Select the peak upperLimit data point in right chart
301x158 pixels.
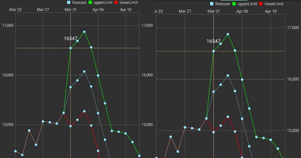click(x=228, y=34)
